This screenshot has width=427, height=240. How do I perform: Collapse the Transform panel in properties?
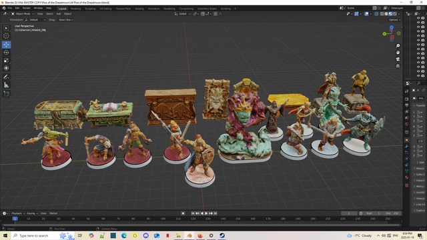(420, 105)
